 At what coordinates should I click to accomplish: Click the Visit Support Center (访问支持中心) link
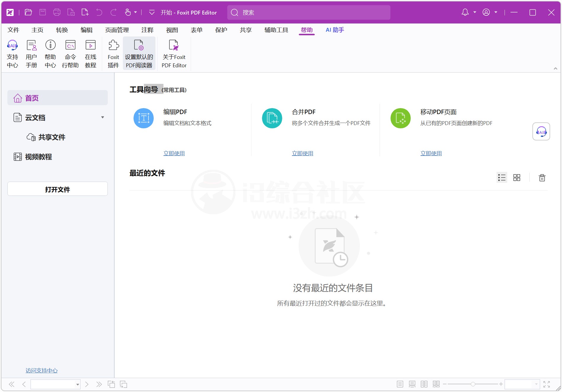(x=41, y=370)
